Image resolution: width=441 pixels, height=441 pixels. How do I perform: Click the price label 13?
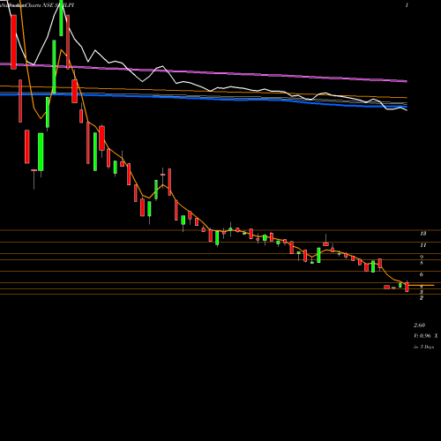click(423, 234)
